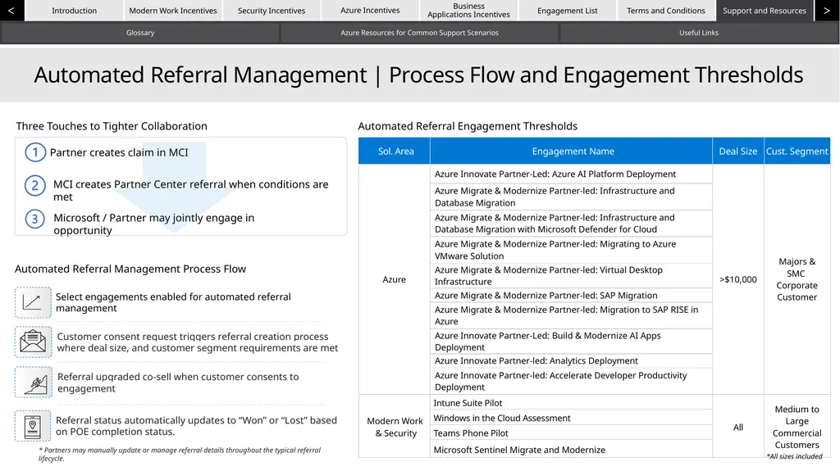Open Azure Resources for Common Support Scenarios
Viewport: 840px width, 471px height.
(419, 33)
